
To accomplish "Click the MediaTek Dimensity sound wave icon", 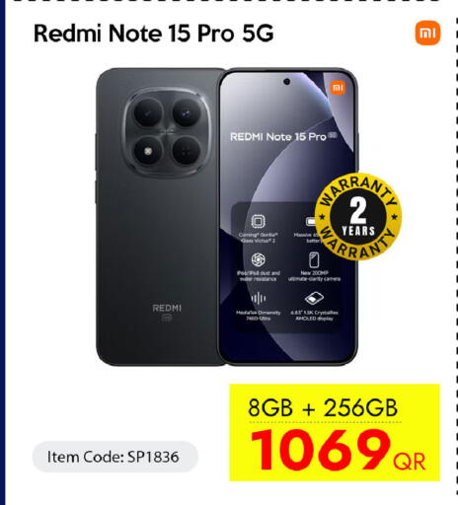I will [x=259, y=298].
